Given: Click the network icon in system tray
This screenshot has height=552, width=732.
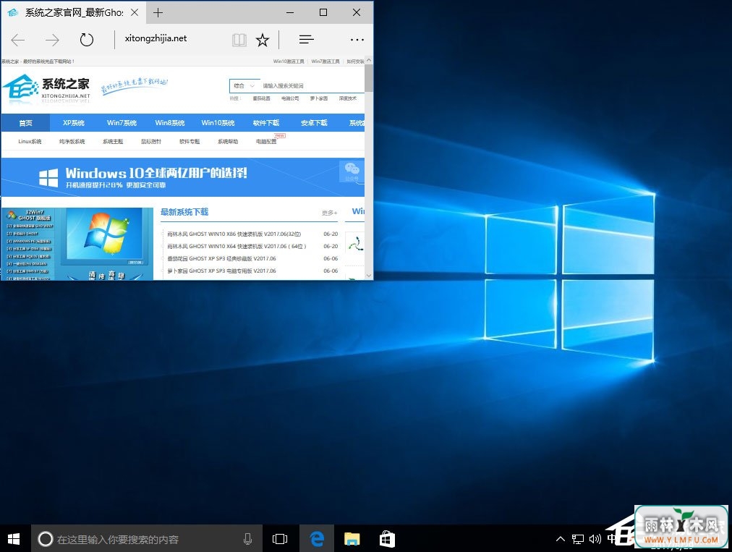Looking at the screenshot, I should pos(577,540).
